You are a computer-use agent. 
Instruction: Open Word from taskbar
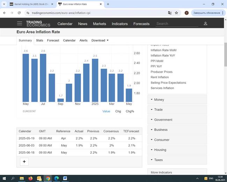65,178
